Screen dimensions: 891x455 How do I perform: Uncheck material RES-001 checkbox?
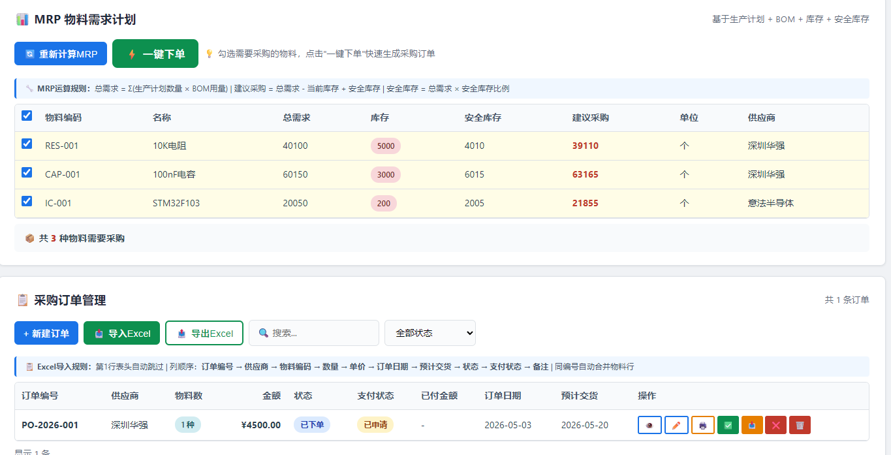(x=27, y=144)
